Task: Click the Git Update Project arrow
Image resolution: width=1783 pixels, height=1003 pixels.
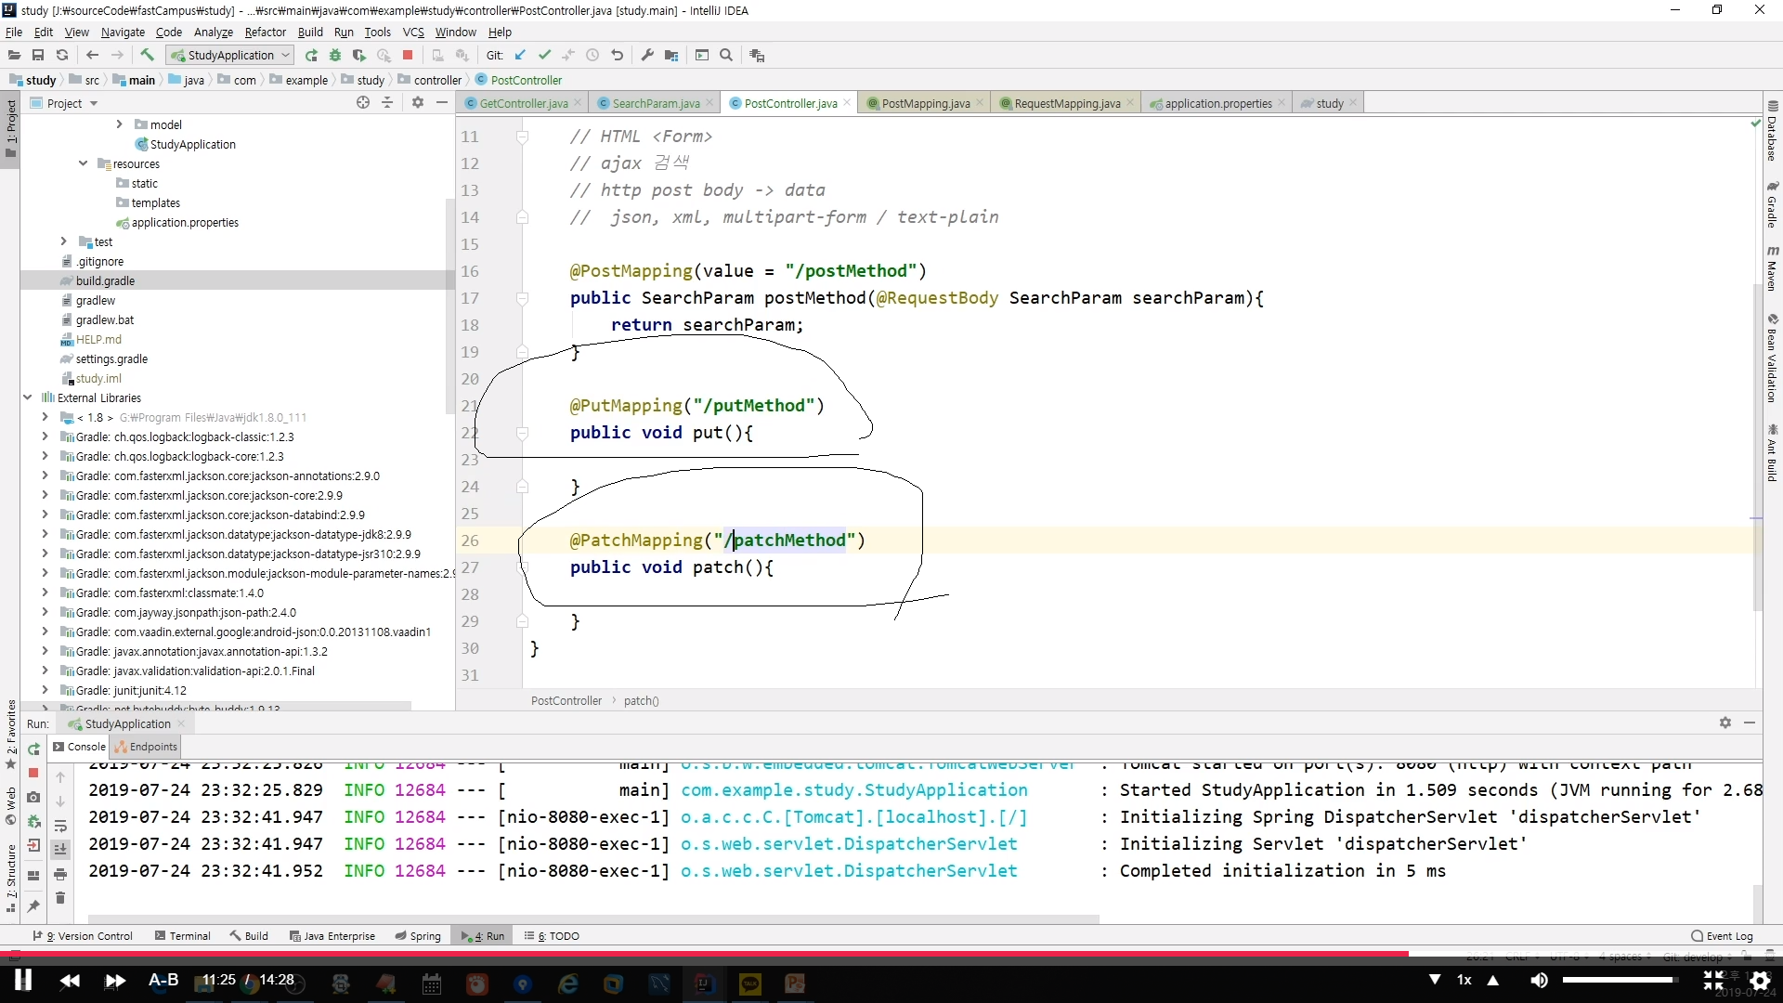Action: pyautogui.click(x=520, y=56)
